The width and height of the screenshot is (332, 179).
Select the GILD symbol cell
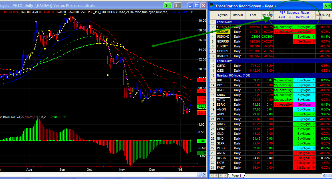[x=223, y=134]
